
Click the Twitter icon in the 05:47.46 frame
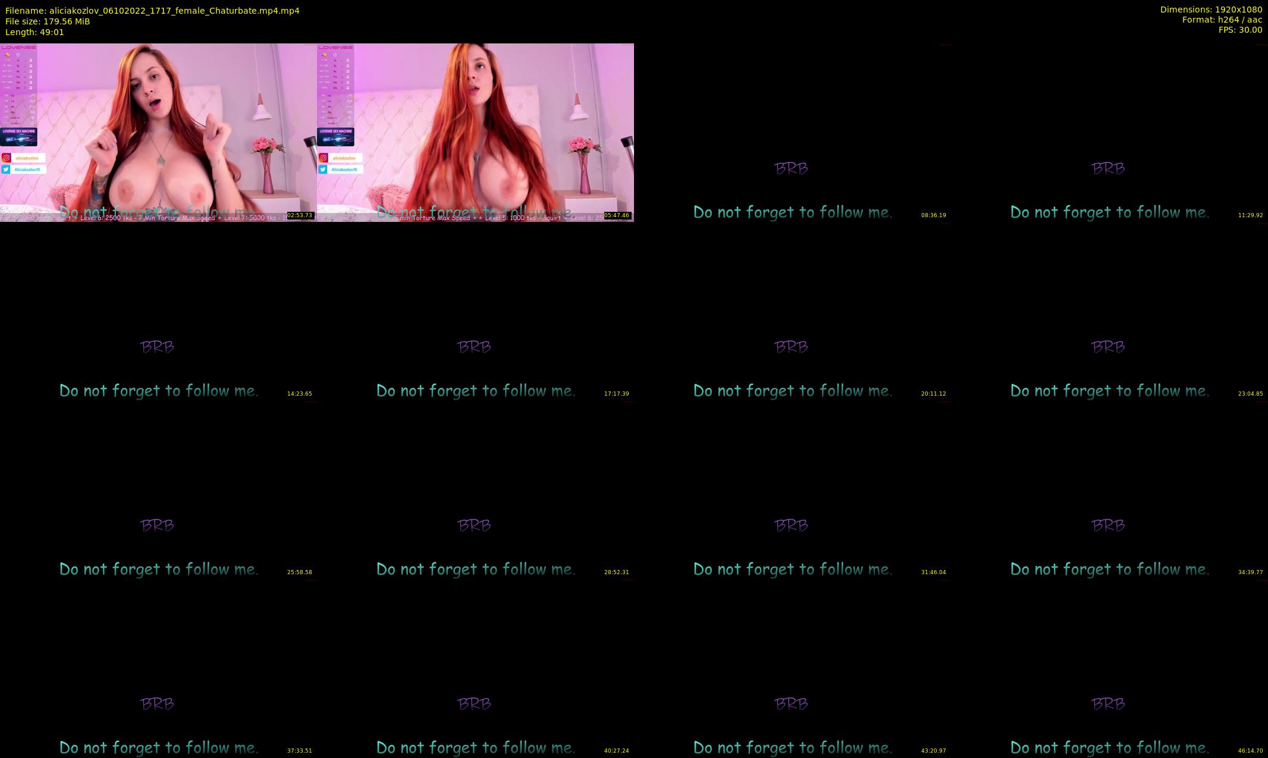[x=324, y=170]
